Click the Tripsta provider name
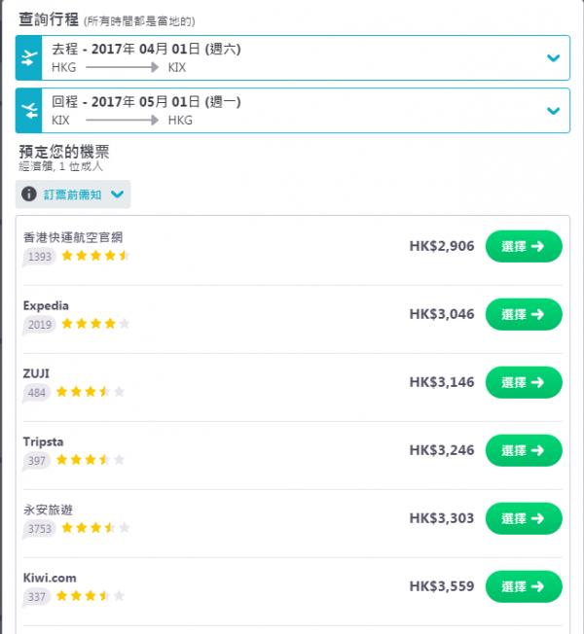 [x=44, y=441]
